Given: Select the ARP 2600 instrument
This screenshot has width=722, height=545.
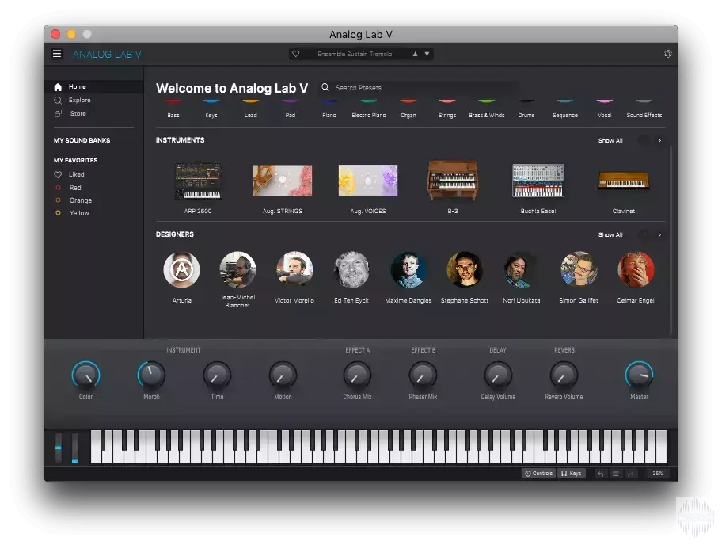Looking at the screenshot, I should pos(198,187).
